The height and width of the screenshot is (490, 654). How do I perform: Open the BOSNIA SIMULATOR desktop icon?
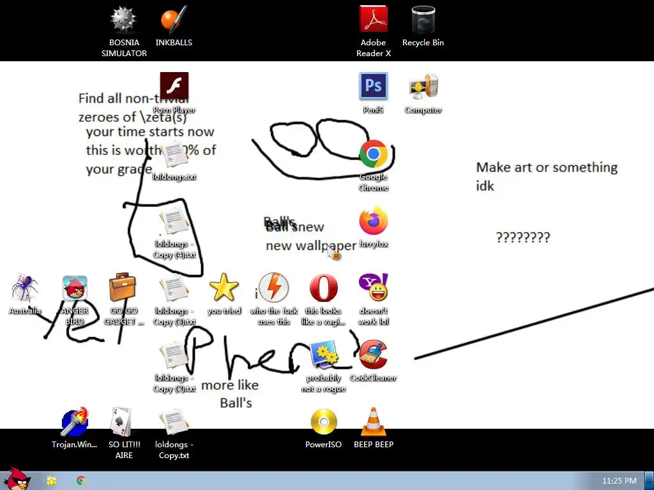click(x=124, y=32)
